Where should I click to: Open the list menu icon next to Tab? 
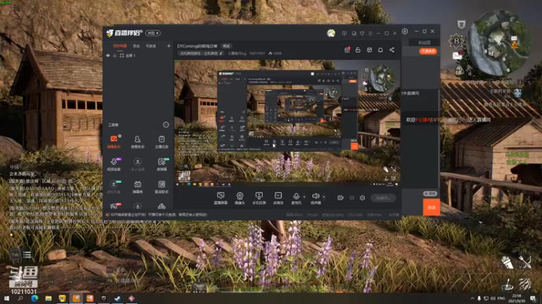tap(27, 255)
